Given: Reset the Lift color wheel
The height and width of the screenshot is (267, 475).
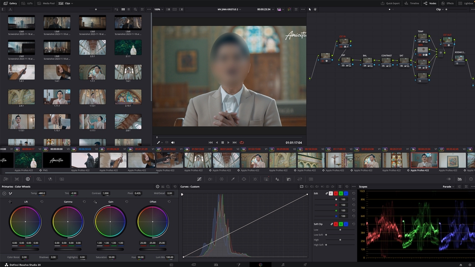Looking at the screenshot, I should point(42,202).
